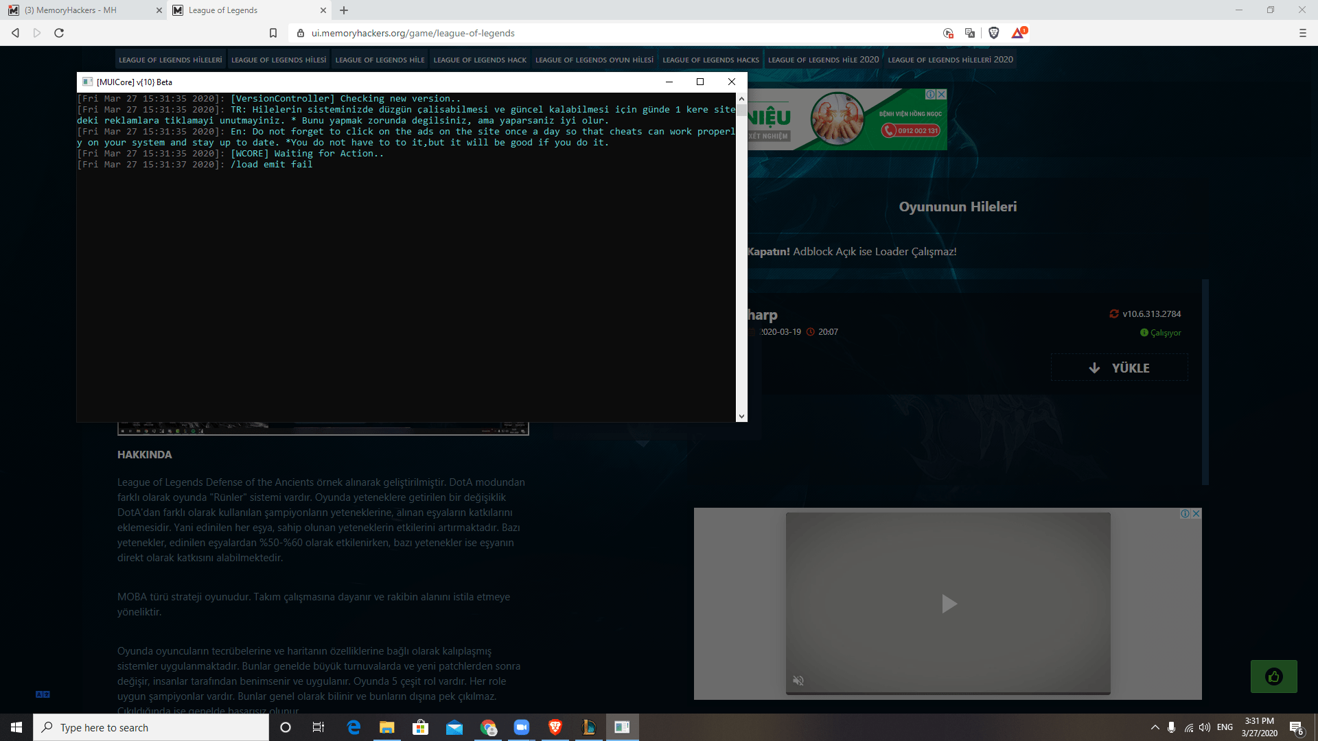Close the MemoryHackers - MH tab
The width and height of the screenshot is (1318, 741).
tap(159, 10)
